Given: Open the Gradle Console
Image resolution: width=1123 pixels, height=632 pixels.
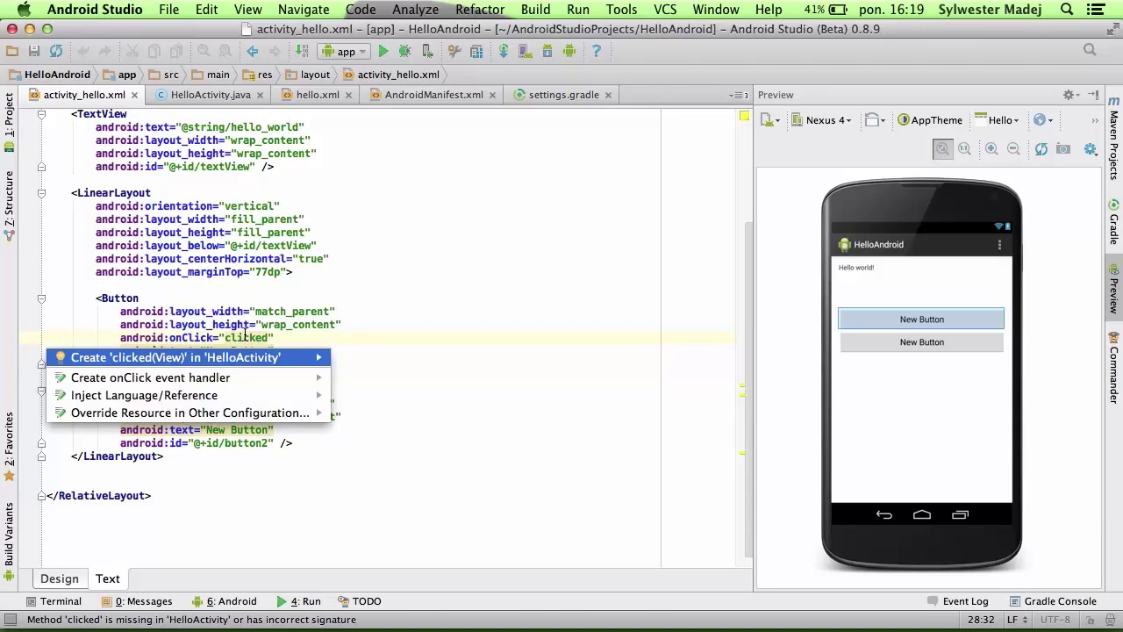Looking at the screenshot, I should coord(1052,601).
